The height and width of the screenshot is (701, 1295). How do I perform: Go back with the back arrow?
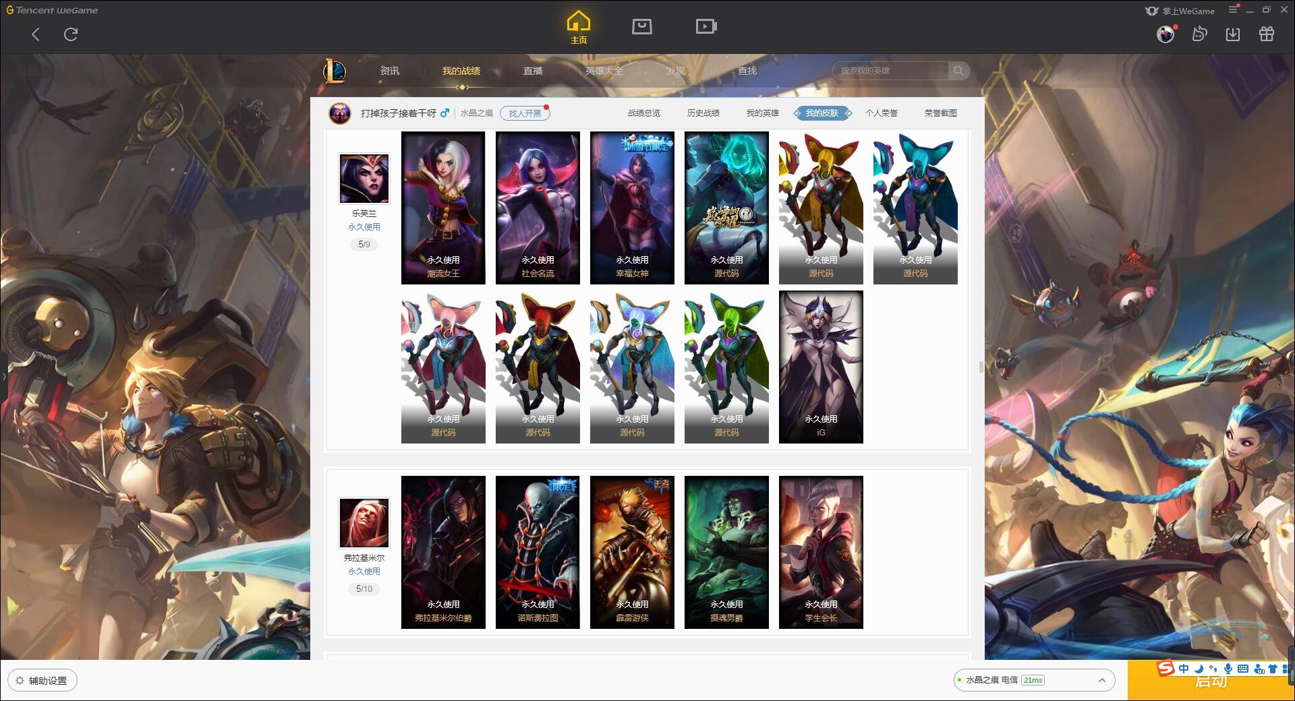click(x=36, y=34)
